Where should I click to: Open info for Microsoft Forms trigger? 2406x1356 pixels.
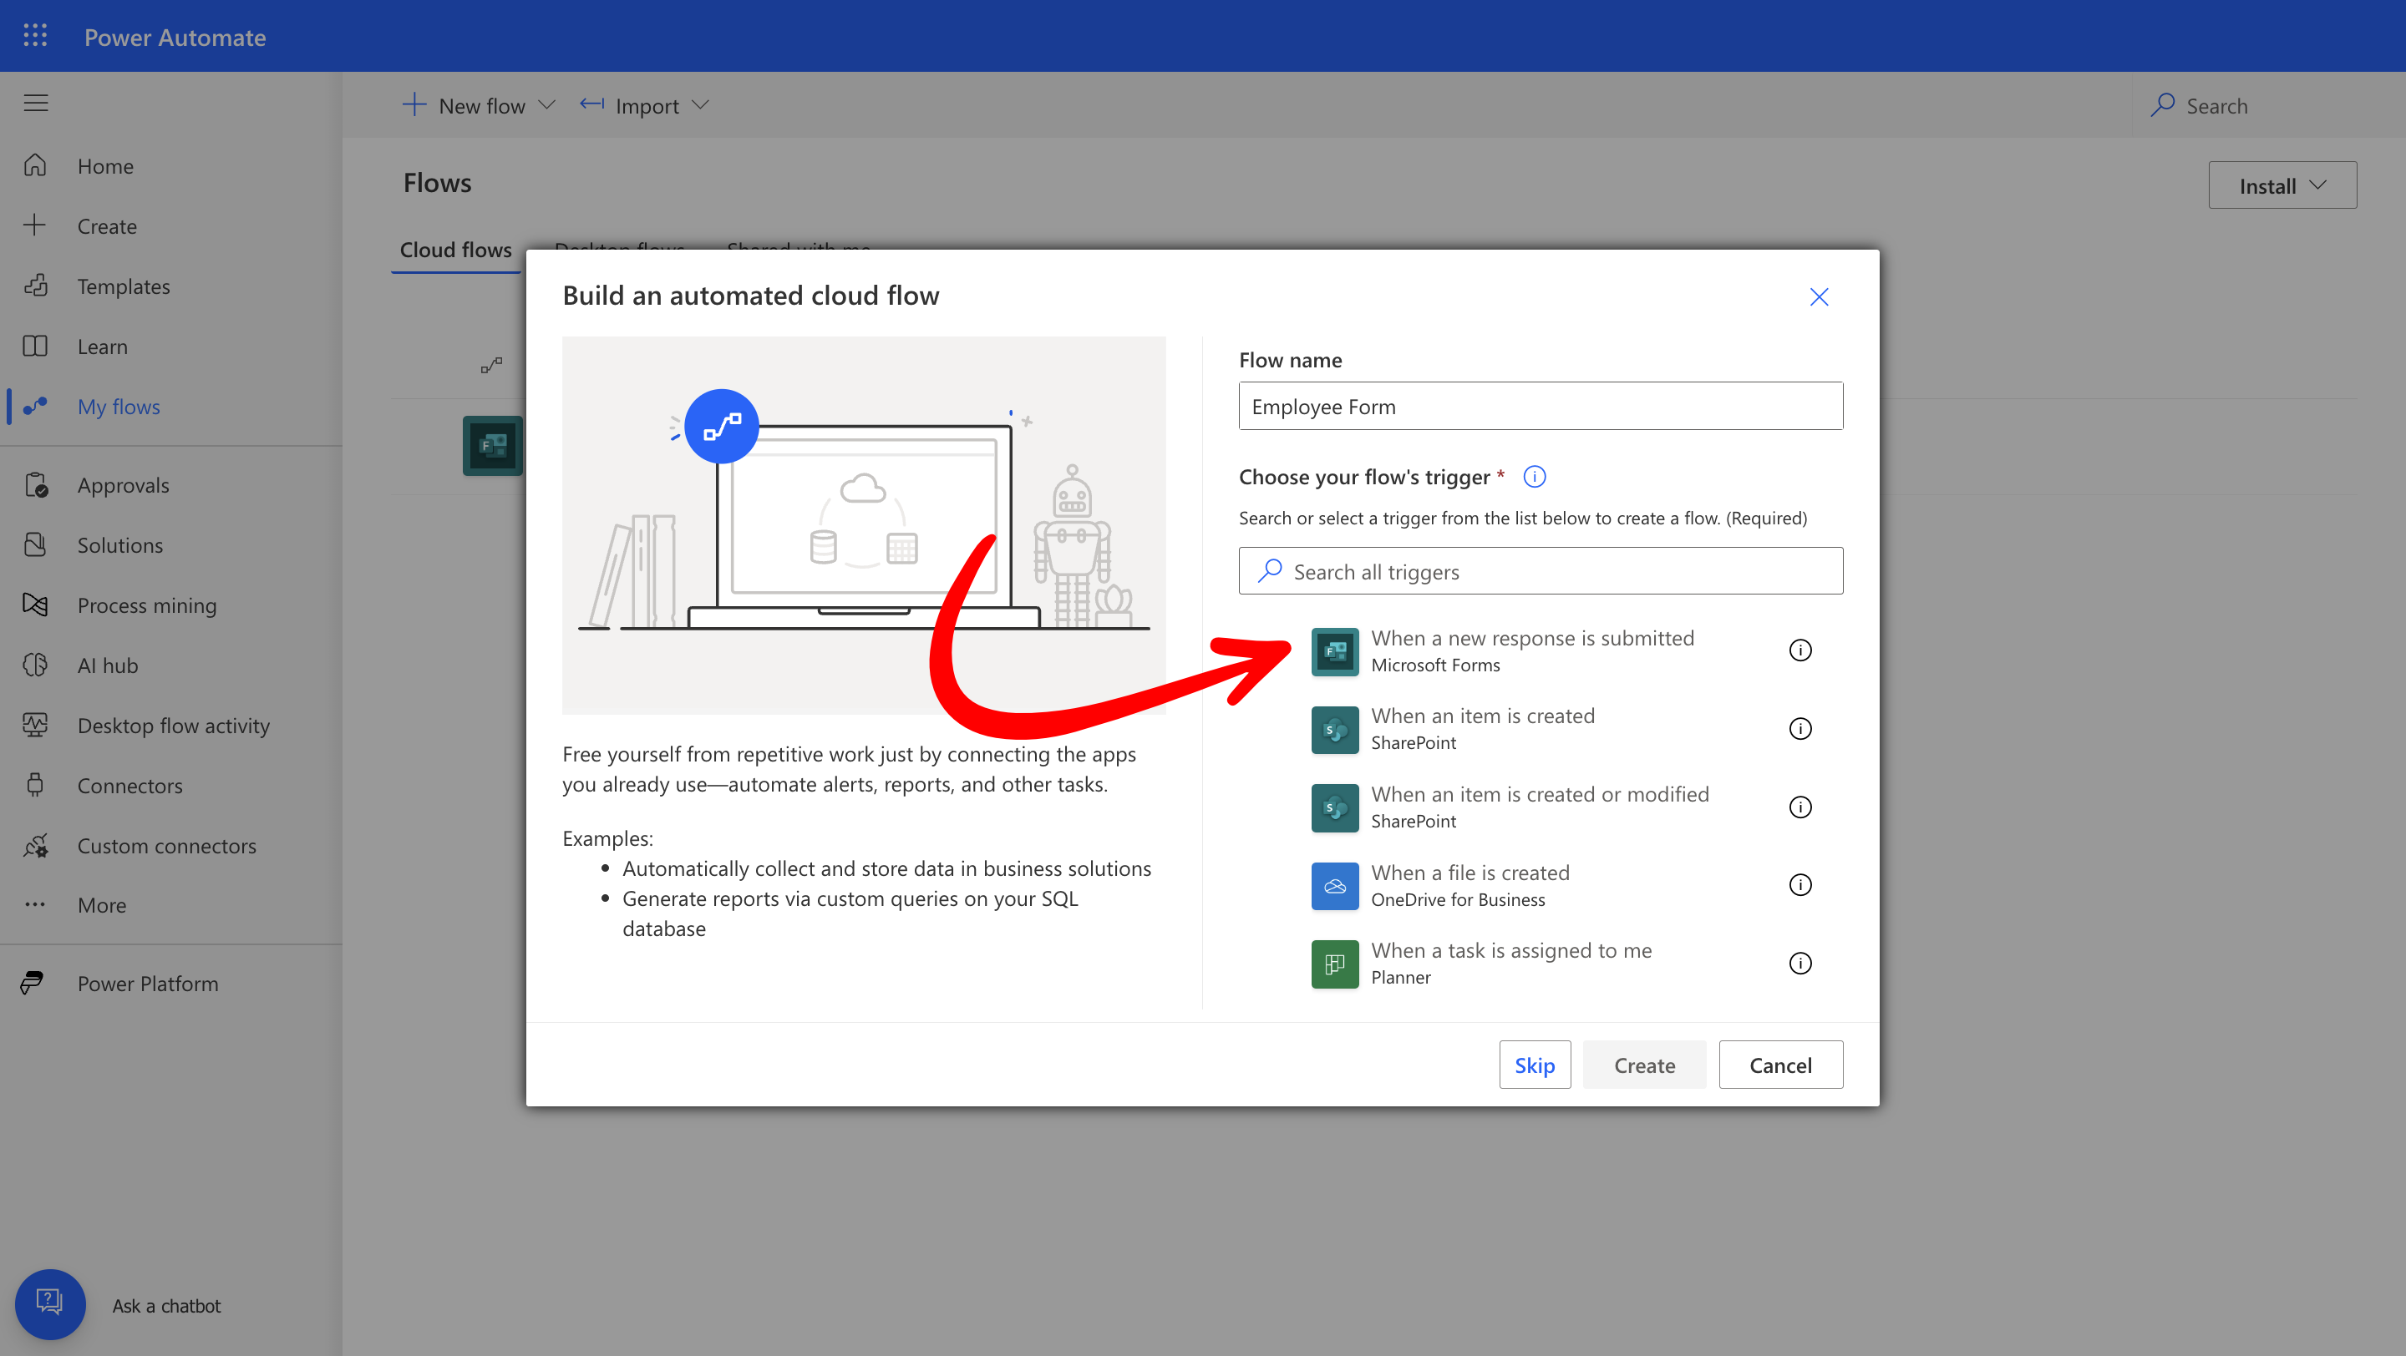[1799, 650]
